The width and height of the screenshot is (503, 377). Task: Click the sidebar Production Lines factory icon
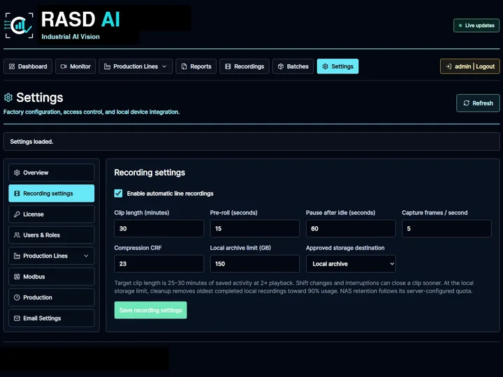[17, 256]
